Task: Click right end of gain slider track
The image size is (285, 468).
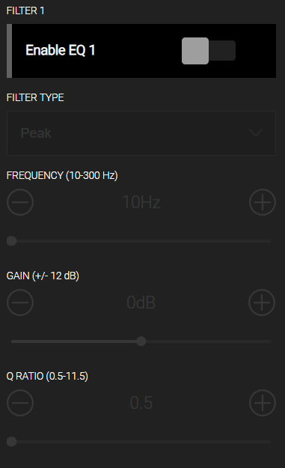Action: coord(269,341)
